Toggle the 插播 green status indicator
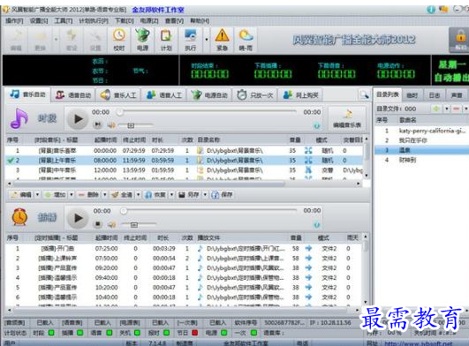This screenshot has width=469, height=346. tap(80, 332)
